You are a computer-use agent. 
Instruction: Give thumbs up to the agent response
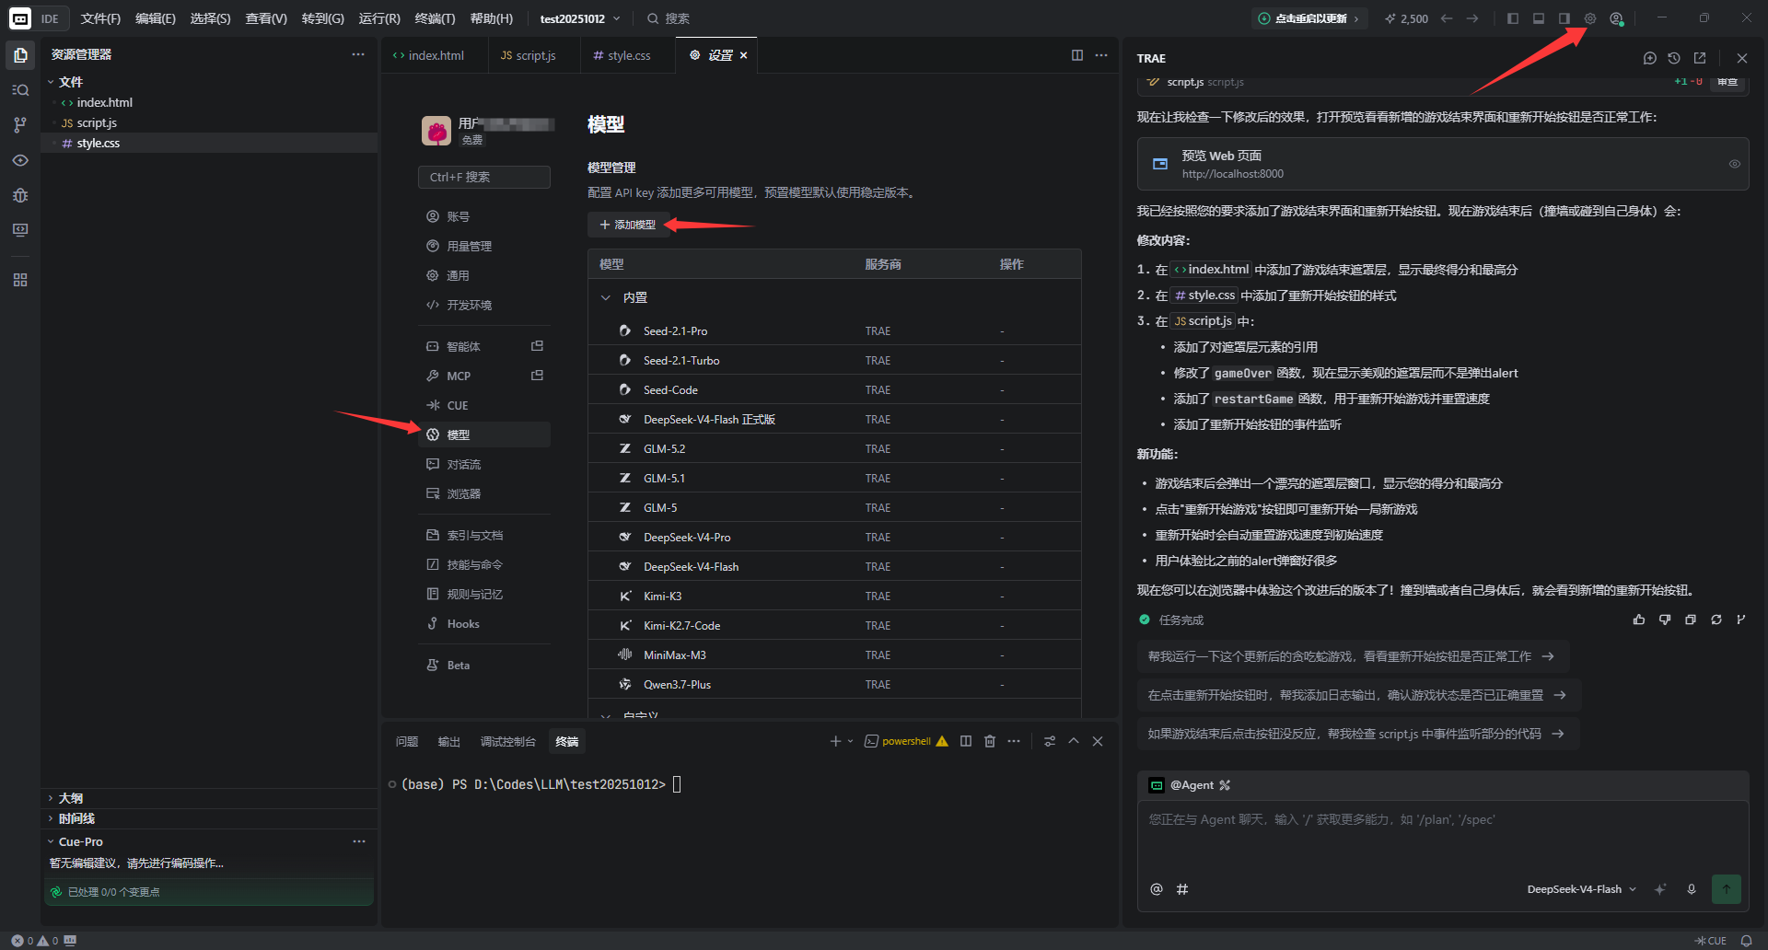[1639, 620]
